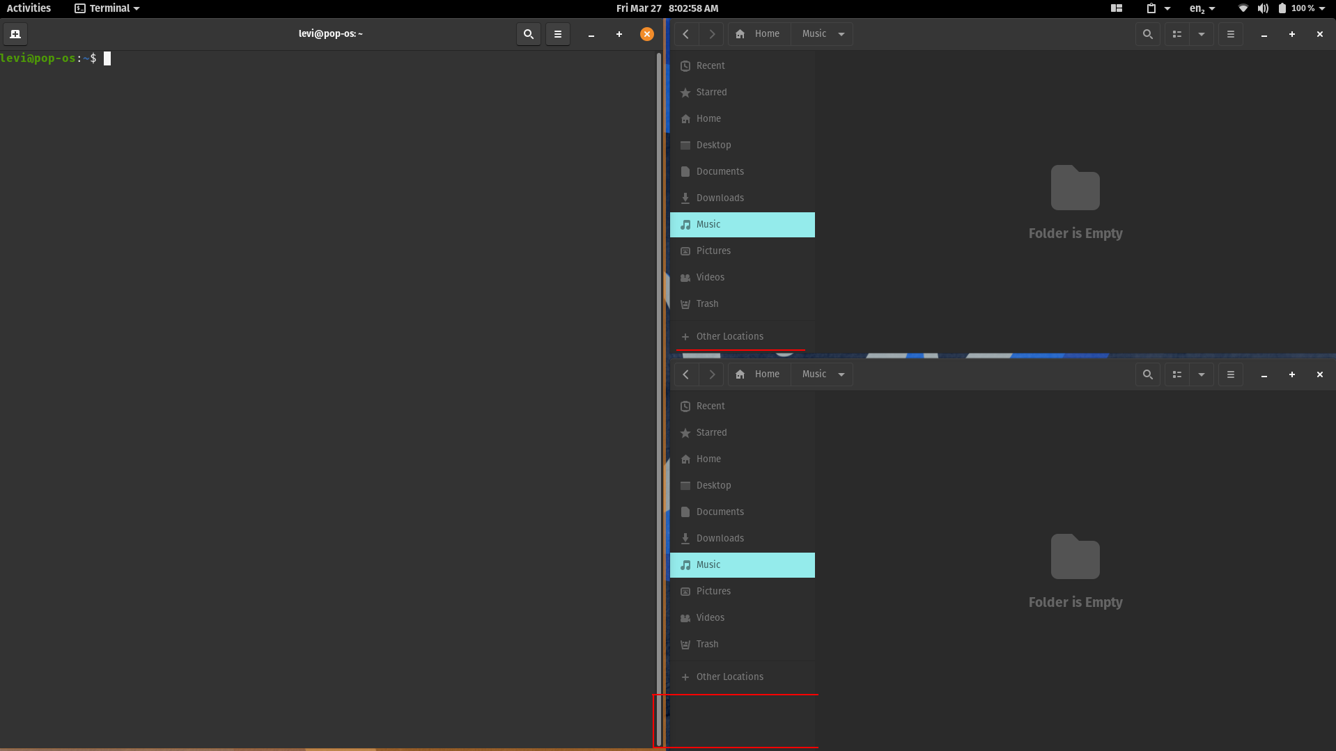Open Trash in bottom Files sidebar
Viewport: 1336px width, 751px height.
(x=743, y=645)
